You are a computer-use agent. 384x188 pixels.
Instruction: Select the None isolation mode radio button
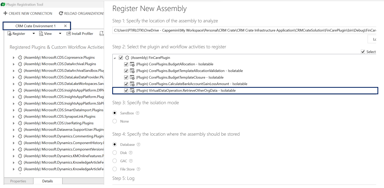point(114,121)
